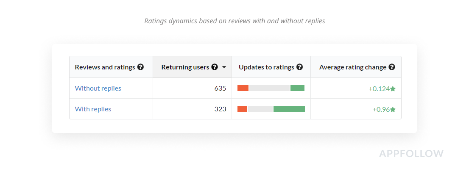Click red segment in Without replies bar
Image resolution: width=469 pixels, height=174 pixels.
[x=243, y=88]
